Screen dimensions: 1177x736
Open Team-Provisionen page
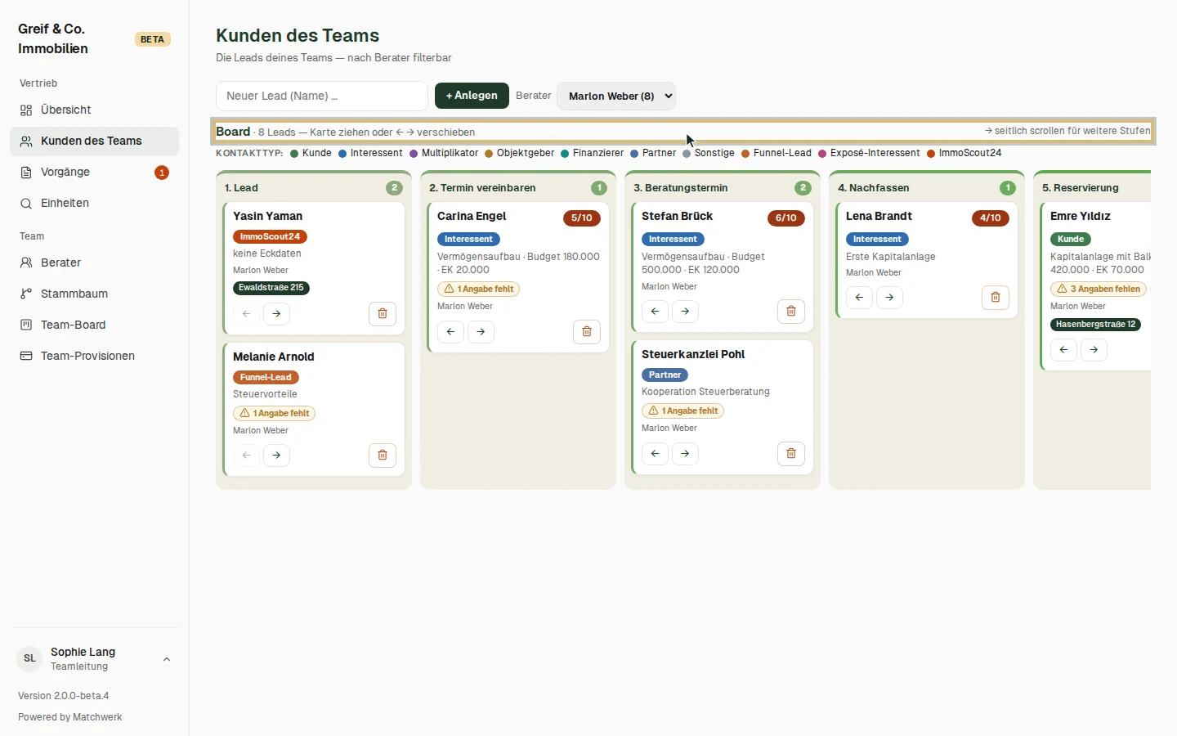pyautogui.click(x=95, y=357)
